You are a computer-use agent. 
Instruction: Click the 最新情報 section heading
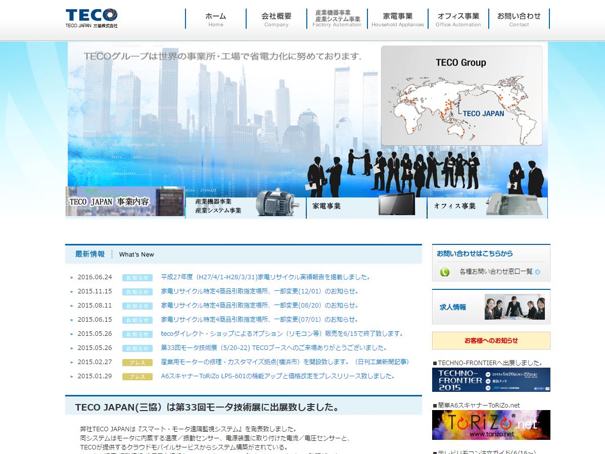[90, 254]
